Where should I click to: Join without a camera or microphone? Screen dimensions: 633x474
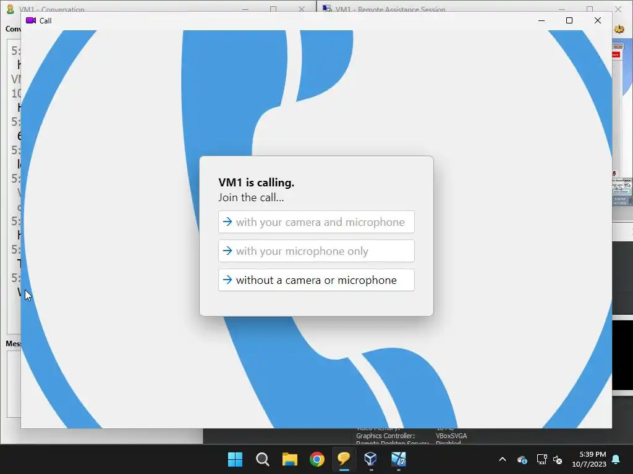316,280
